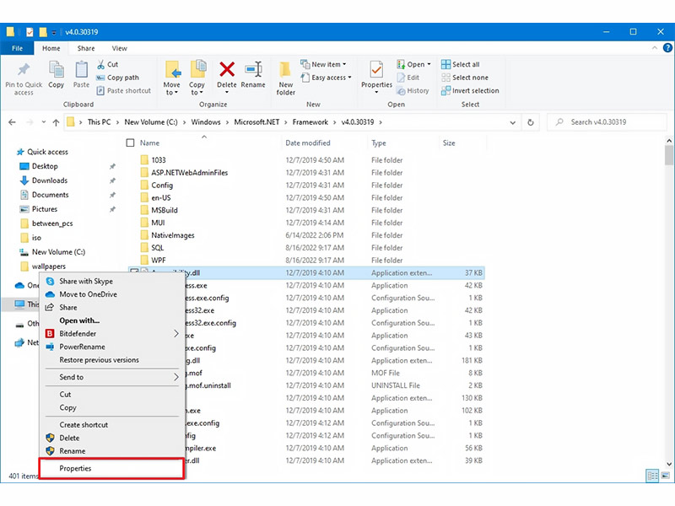Screen dimensions: 675x506
Task: Choose Properties in the context menu
Action: [112, 468]
